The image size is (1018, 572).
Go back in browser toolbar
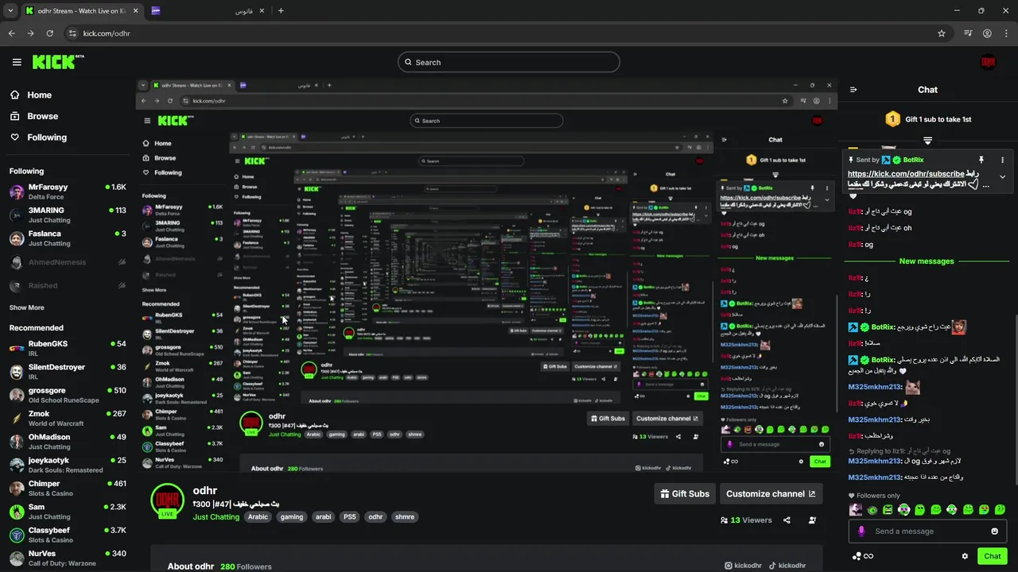point(11,33)
